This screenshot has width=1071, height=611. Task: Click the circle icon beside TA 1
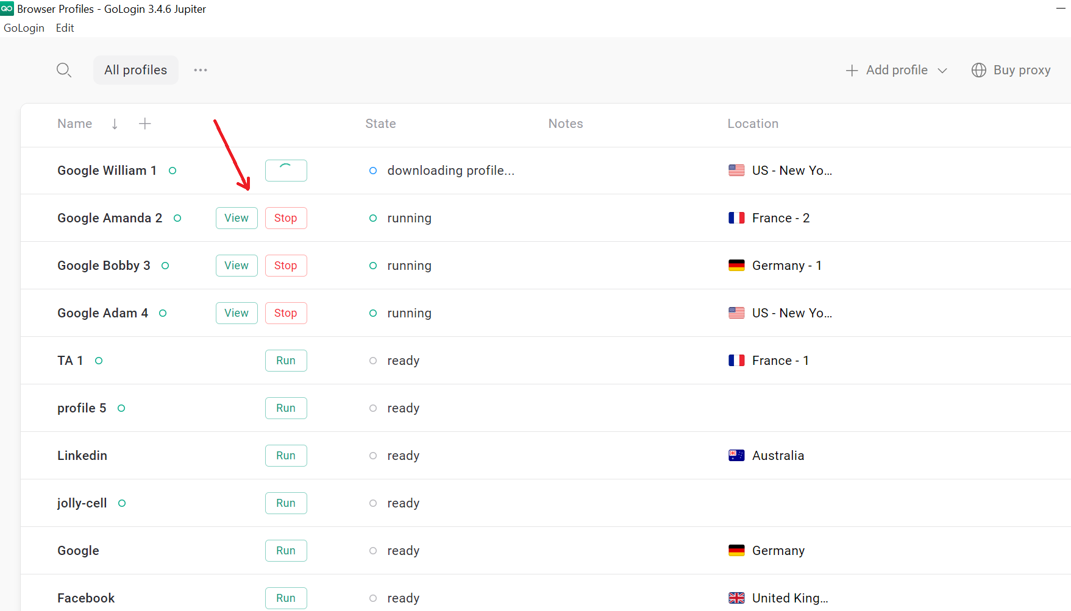[x=99, y=361]
